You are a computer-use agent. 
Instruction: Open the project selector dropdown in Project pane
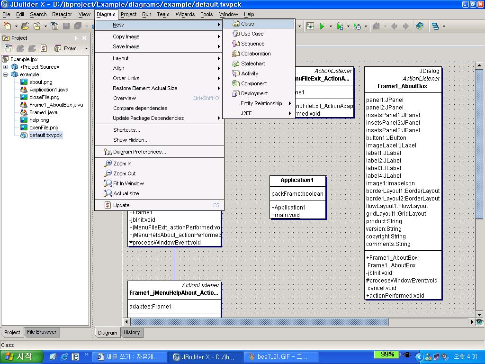pyautogui.click(x=86, y=48)
